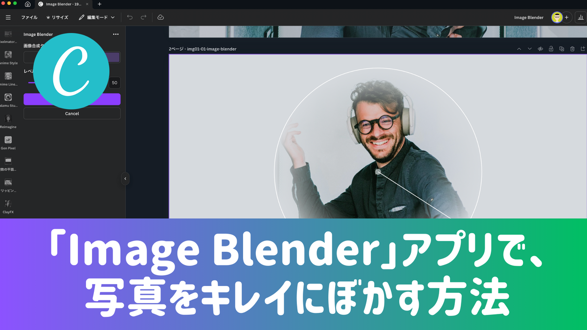Open a new tab with plus

pyautogui.click(x=100, y=4)
